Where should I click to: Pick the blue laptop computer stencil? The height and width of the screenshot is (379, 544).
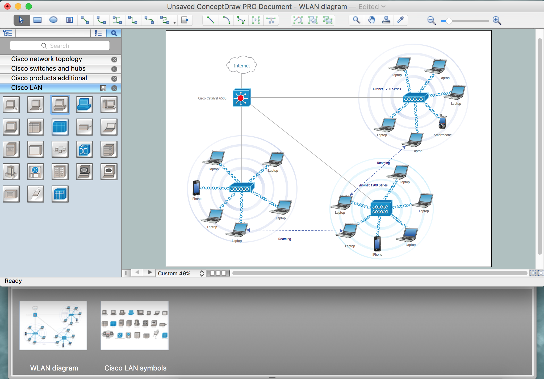click(x=85, y=105)
